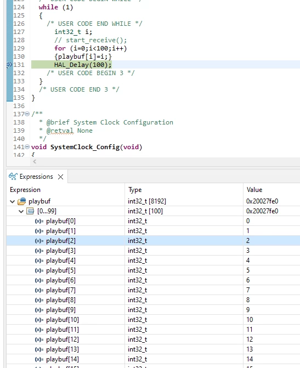Click the editor horizontal scrollbar left arrow
This screenshot has width=300, height=368.
35,161
